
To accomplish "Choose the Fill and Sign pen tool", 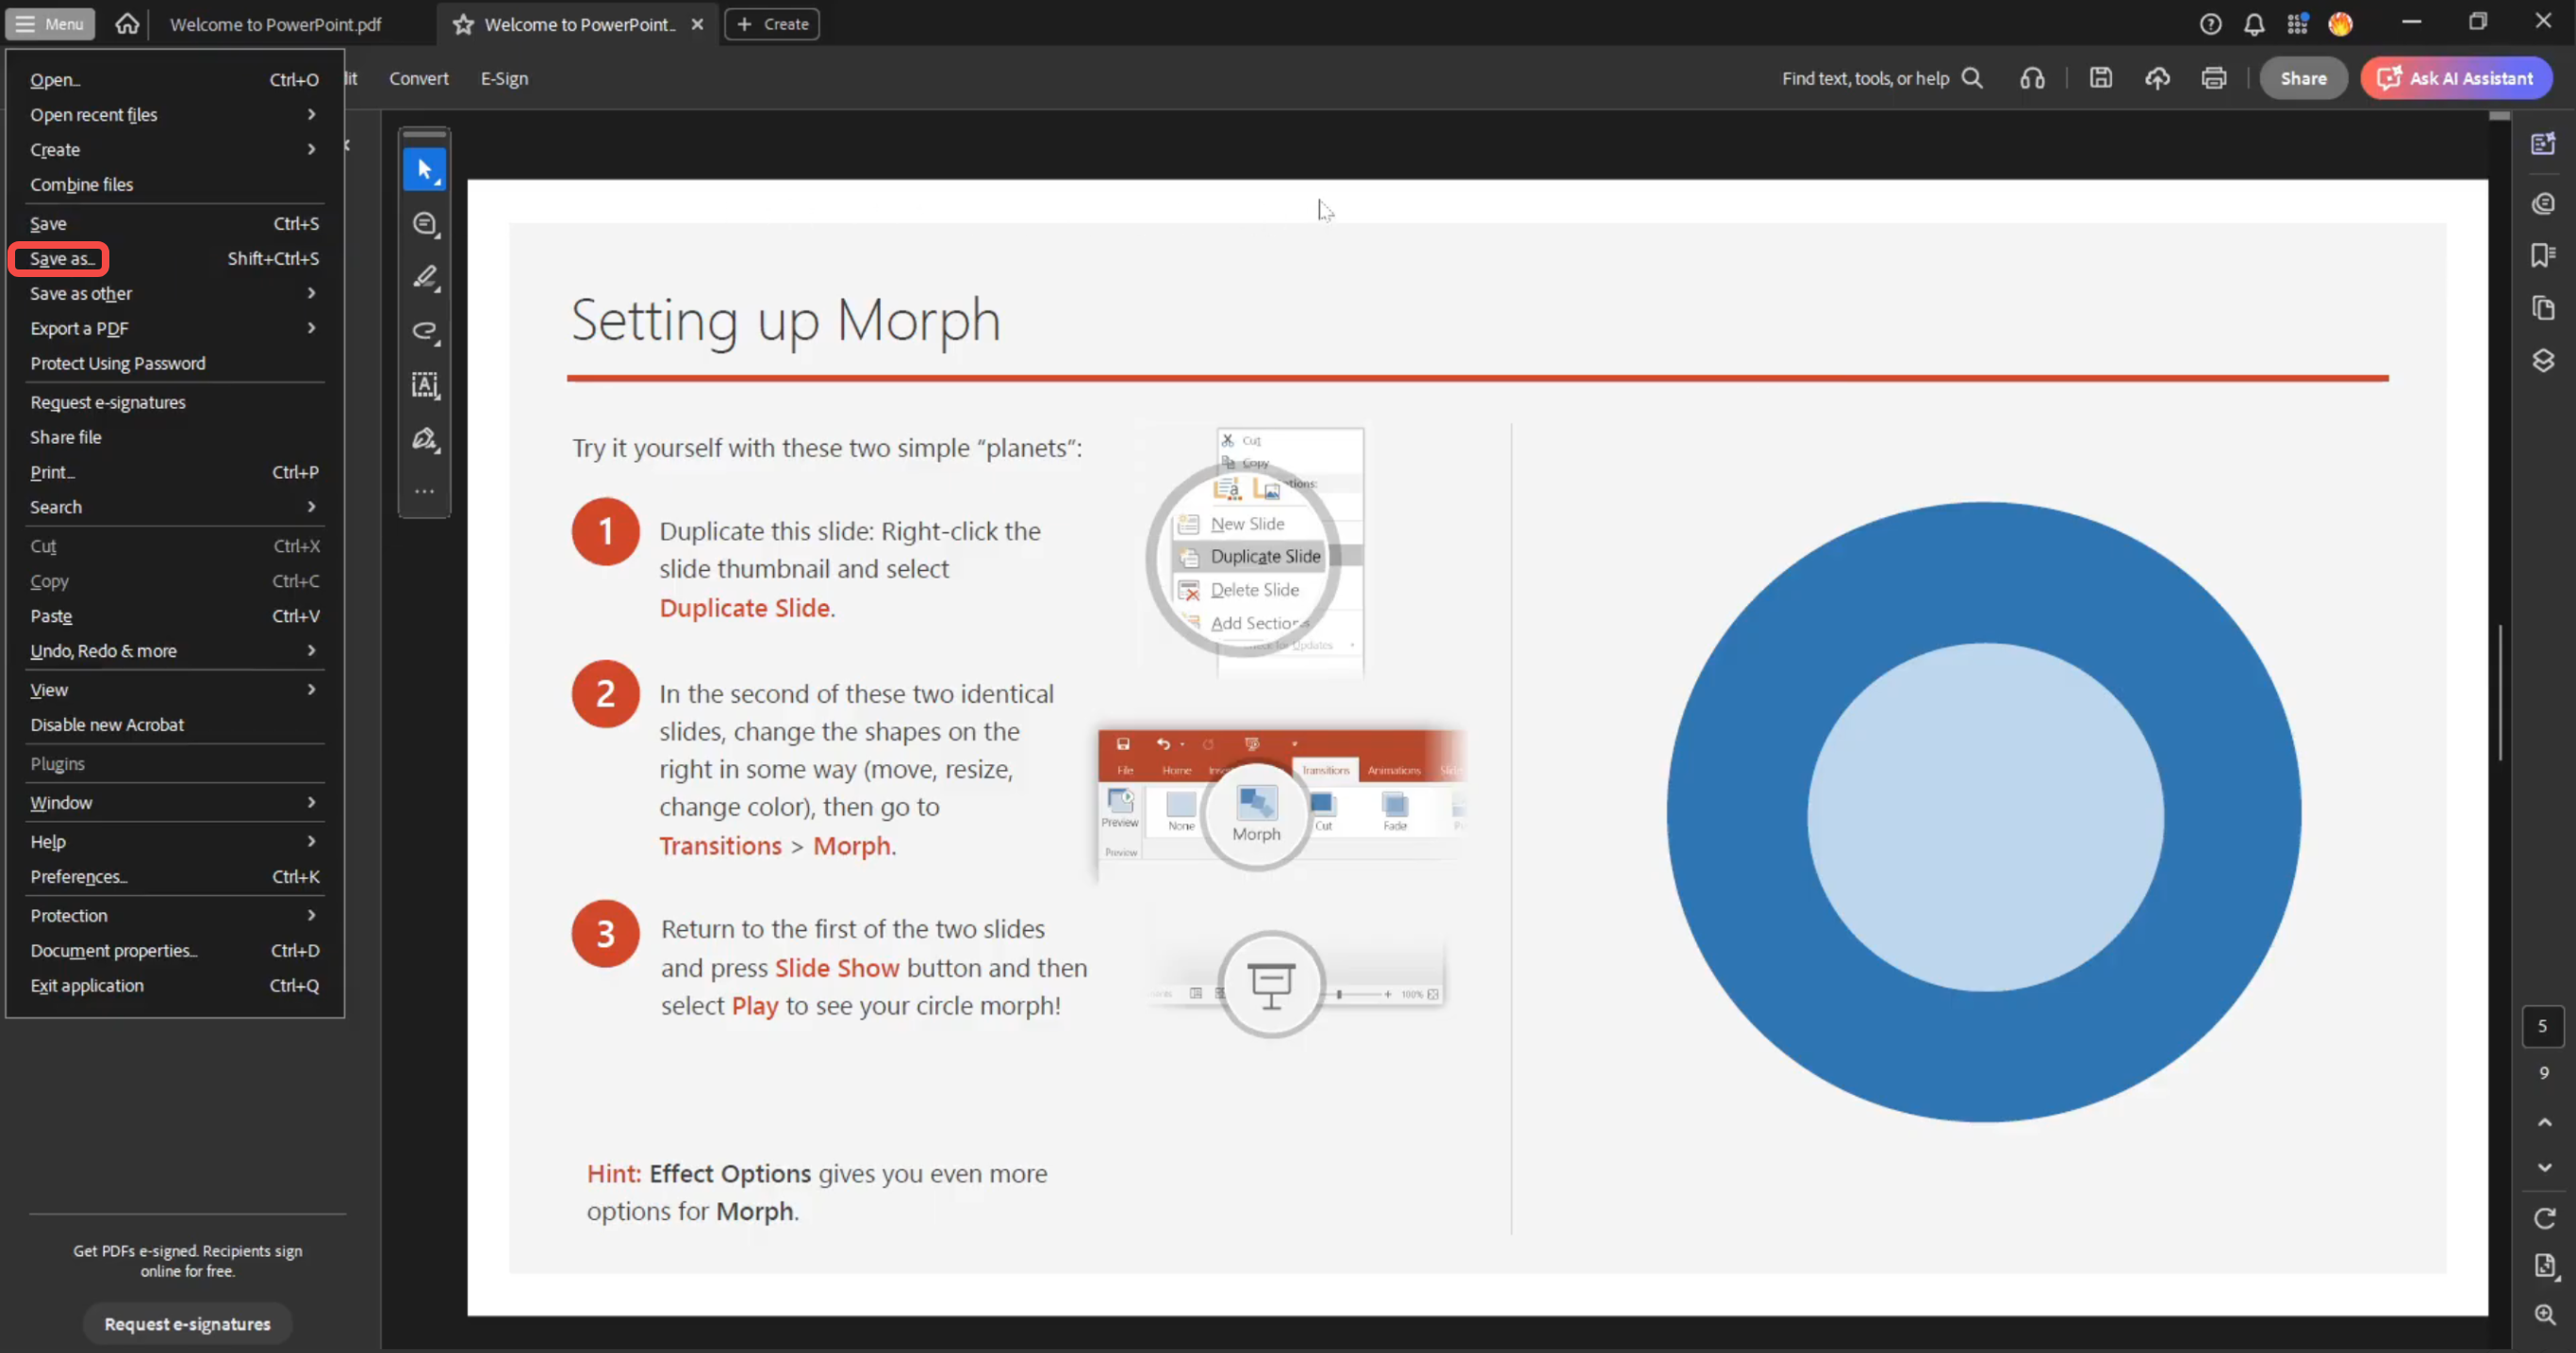I will point(425,439).
